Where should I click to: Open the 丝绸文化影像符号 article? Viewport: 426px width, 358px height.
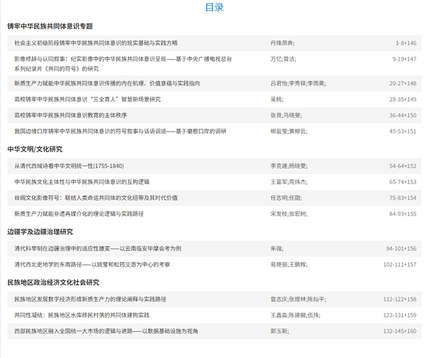pos(96,198)
